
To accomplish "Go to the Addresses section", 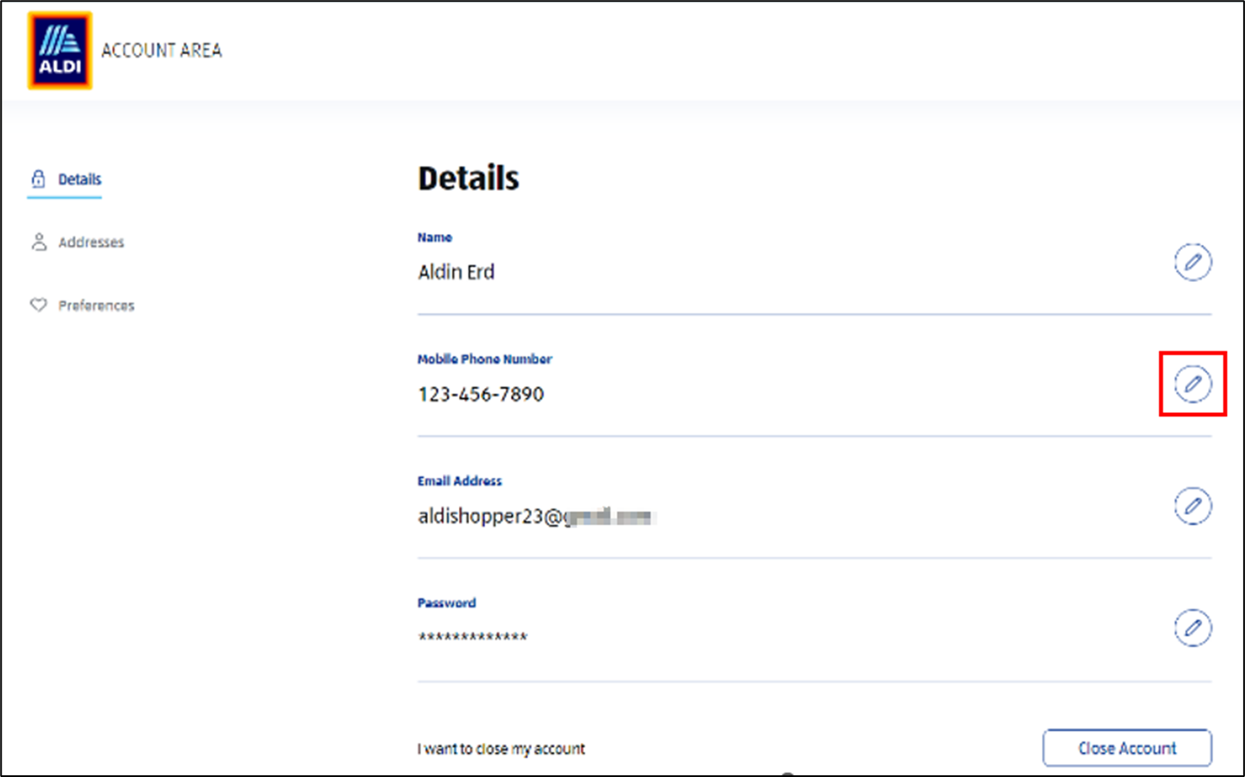I will coord(91,242).
